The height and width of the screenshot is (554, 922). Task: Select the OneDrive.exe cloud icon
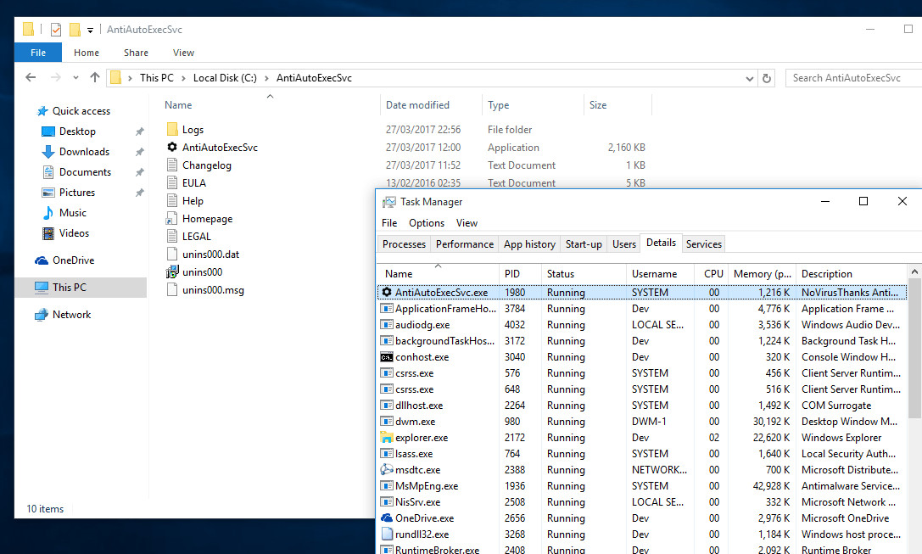(x=386, y=518)
